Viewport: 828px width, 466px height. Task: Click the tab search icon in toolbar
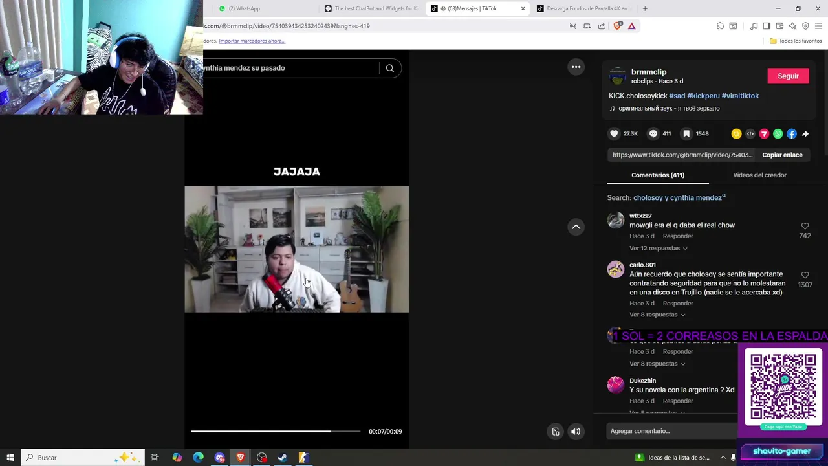(733, 26)
